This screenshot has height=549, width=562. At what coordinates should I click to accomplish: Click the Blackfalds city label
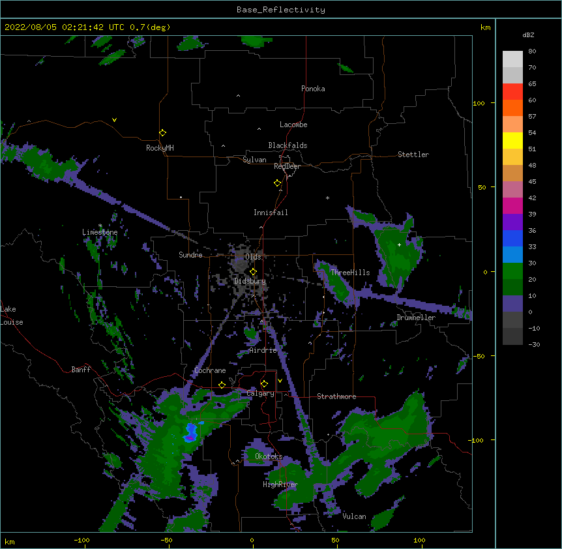tap(288, 145)
